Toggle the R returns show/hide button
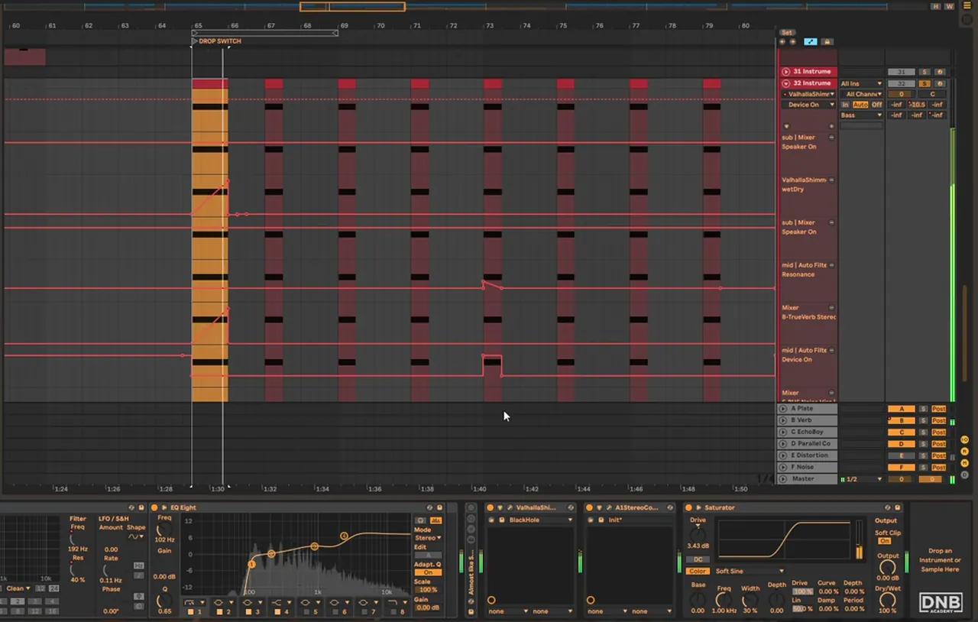 [x=965, y=452]
